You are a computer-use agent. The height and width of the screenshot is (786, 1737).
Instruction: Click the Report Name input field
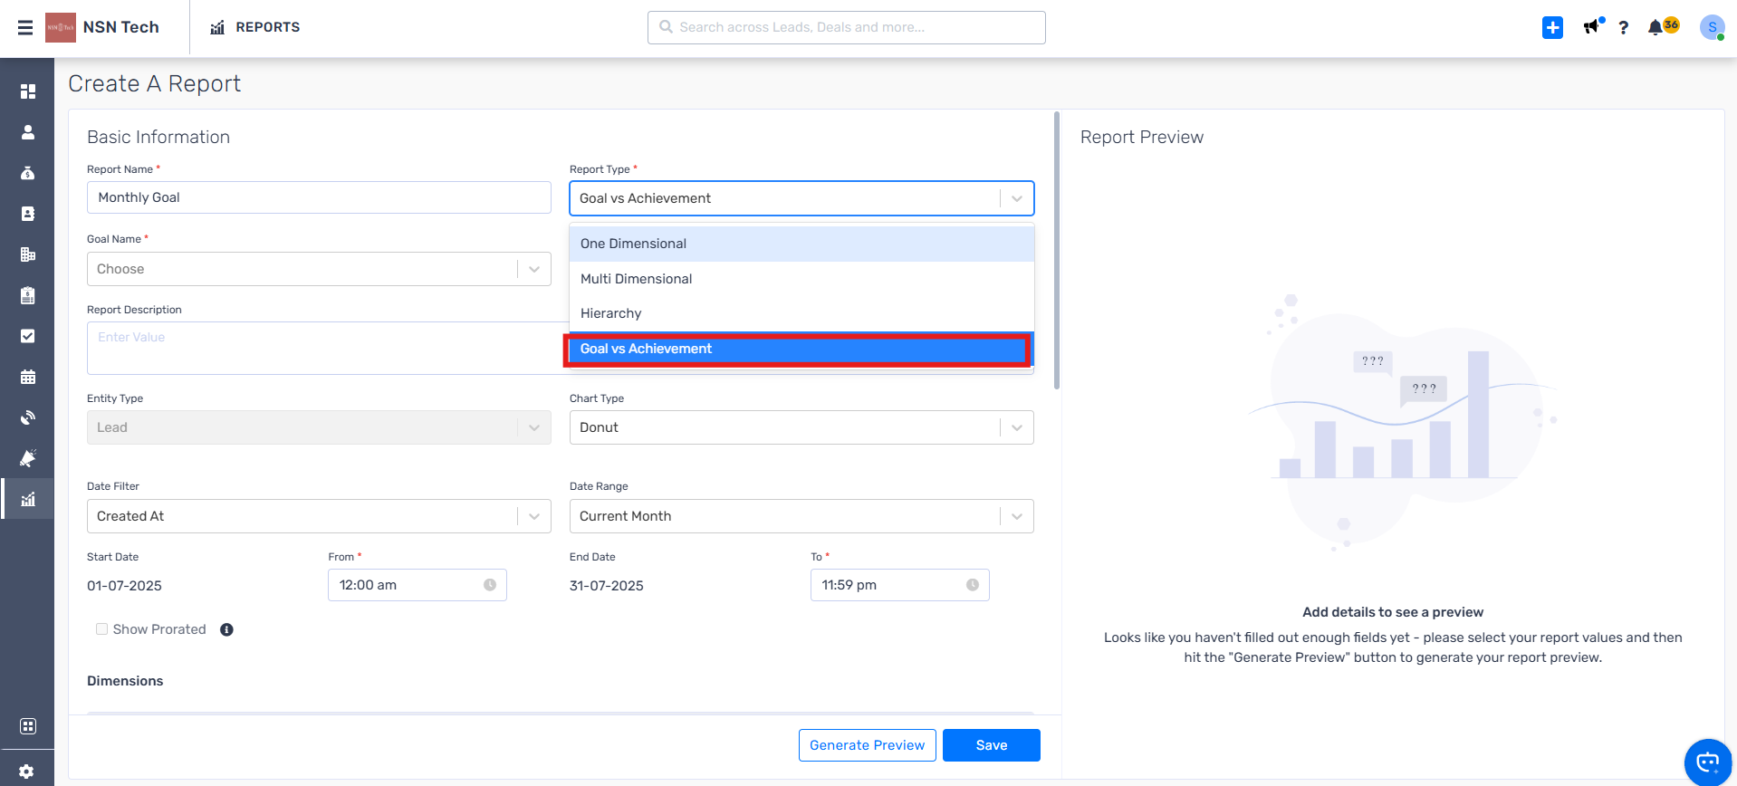pyautogui.click(x=319, y=197)
